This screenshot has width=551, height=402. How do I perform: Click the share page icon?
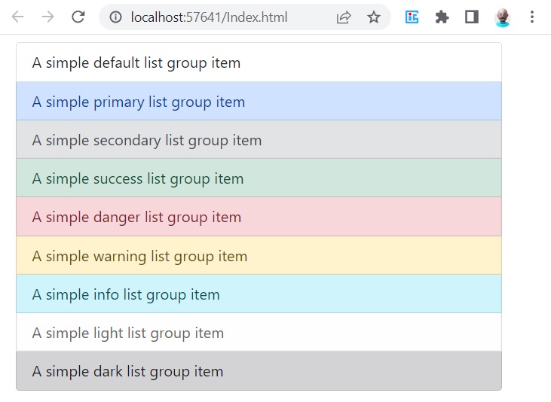tap(344, 17)
